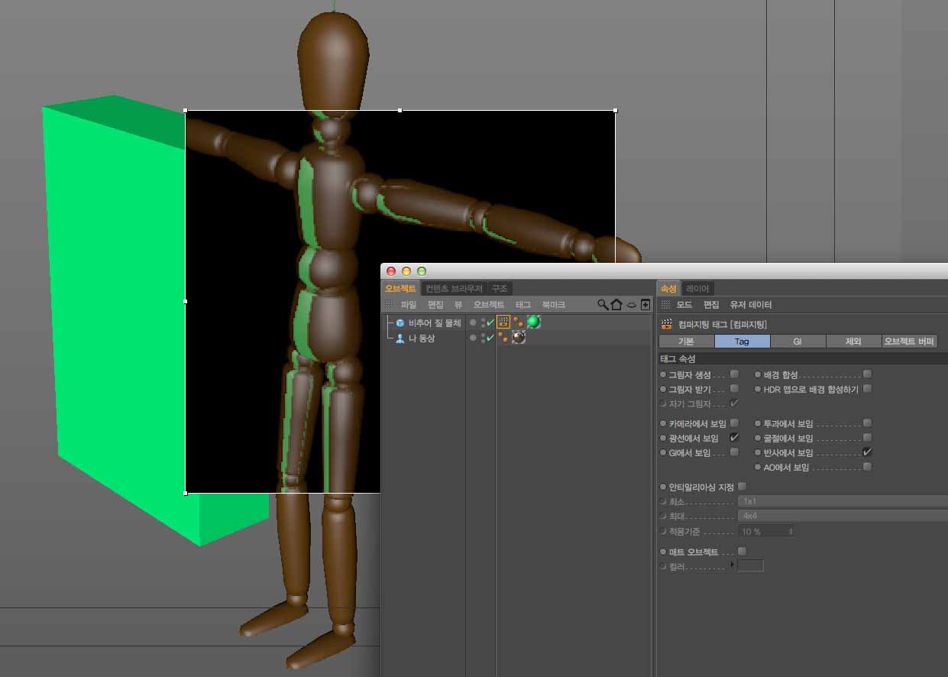Click the Object Manager menu grip icon

(389, 305)
